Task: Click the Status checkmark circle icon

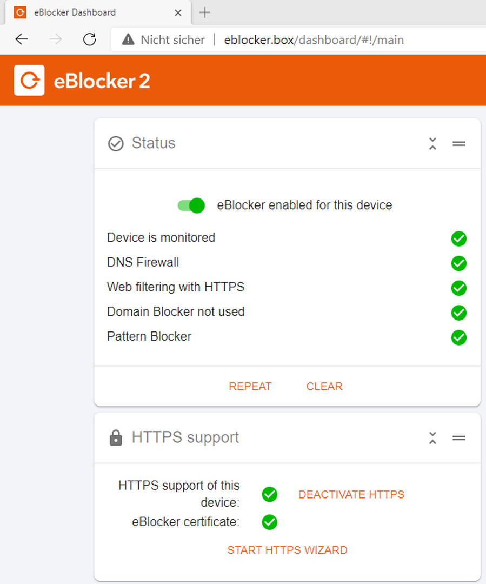Action: tap(116, 143)
